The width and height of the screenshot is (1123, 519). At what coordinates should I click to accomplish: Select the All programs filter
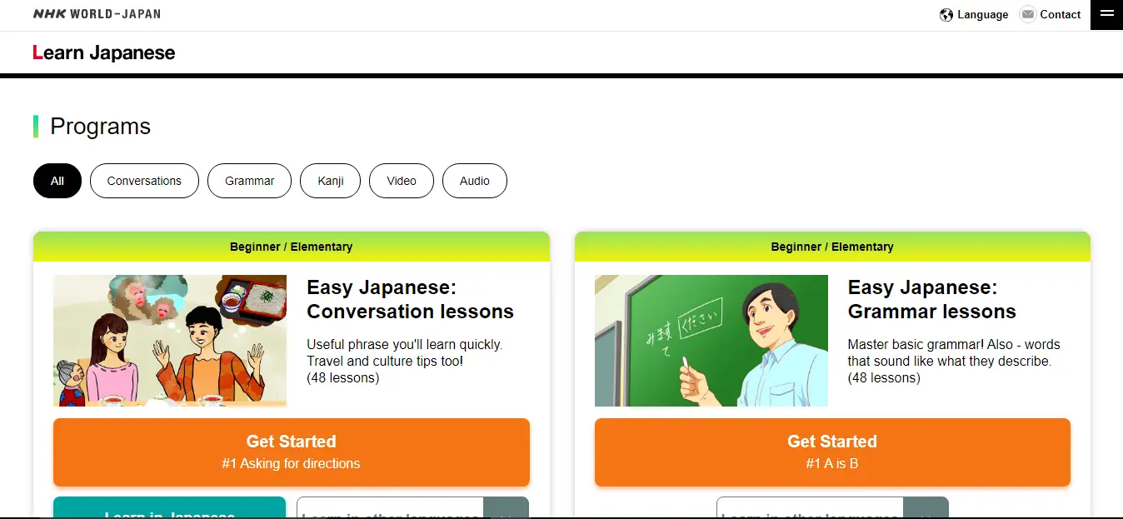57,181
